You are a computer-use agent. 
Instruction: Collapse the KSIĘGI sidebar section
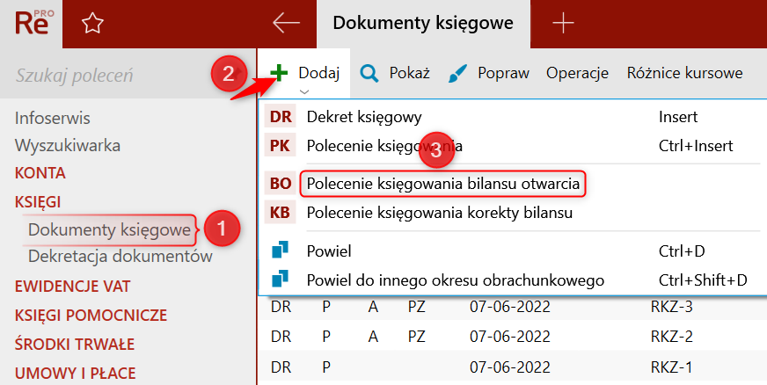tap(38, 202)
